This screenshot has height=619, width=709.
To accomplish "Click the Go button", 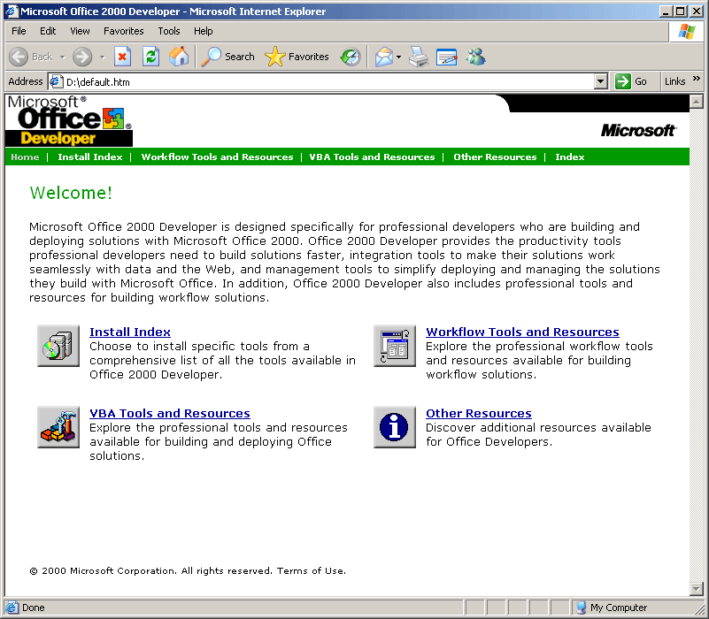I will point(631,81).
